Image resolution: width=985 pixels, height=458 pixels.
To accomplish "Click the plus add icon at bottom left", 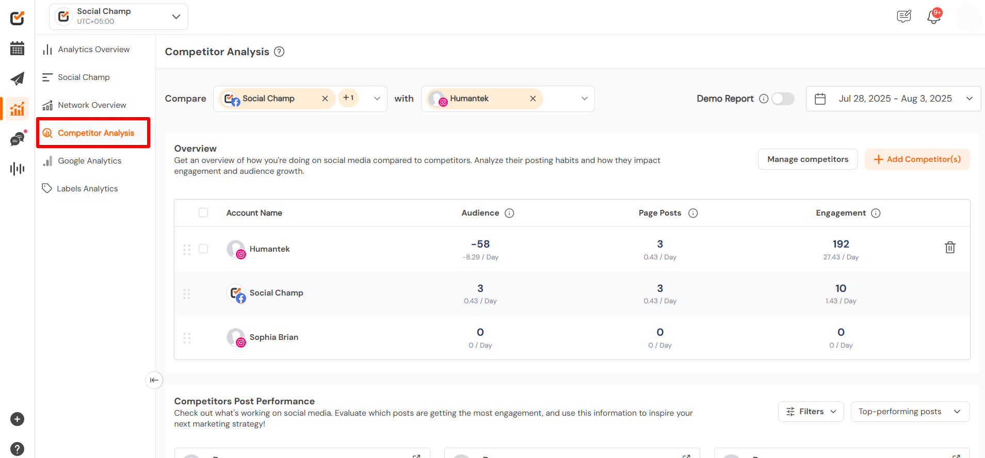I will tap(17, 419).
